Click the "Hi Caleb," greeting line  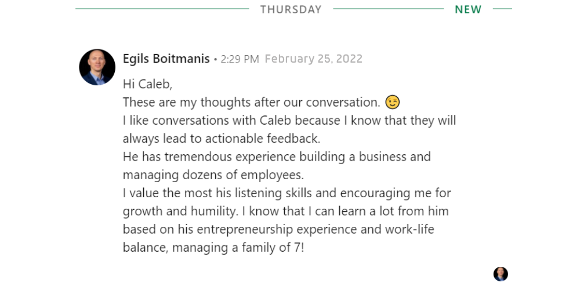(148, 84)
